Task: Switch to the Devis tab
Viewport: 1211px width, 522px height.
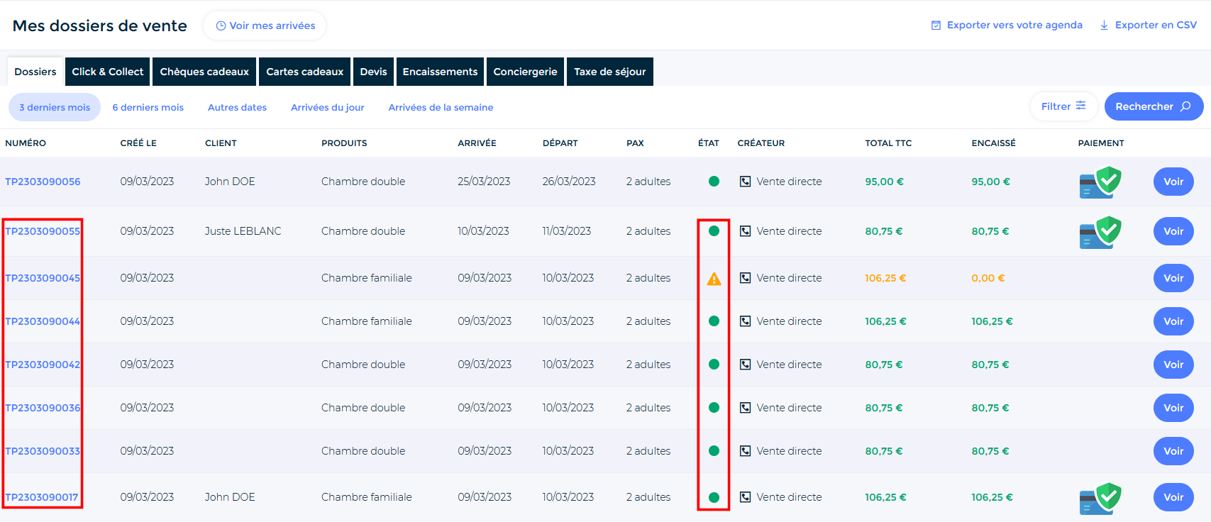Action: 373,72
